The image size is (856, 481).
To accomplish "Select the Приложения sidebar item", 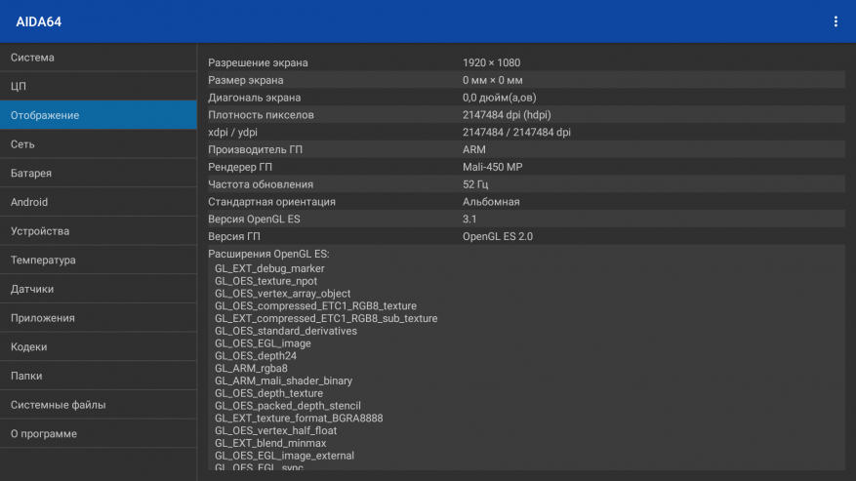I will pyautogui.click(x=98, y=318).
